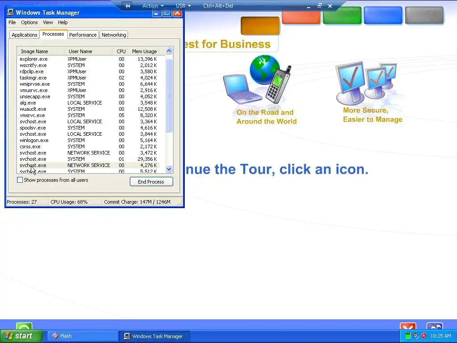Open the File menu in Task Manager
Screen dimensions: 457x343
point(12,22)
